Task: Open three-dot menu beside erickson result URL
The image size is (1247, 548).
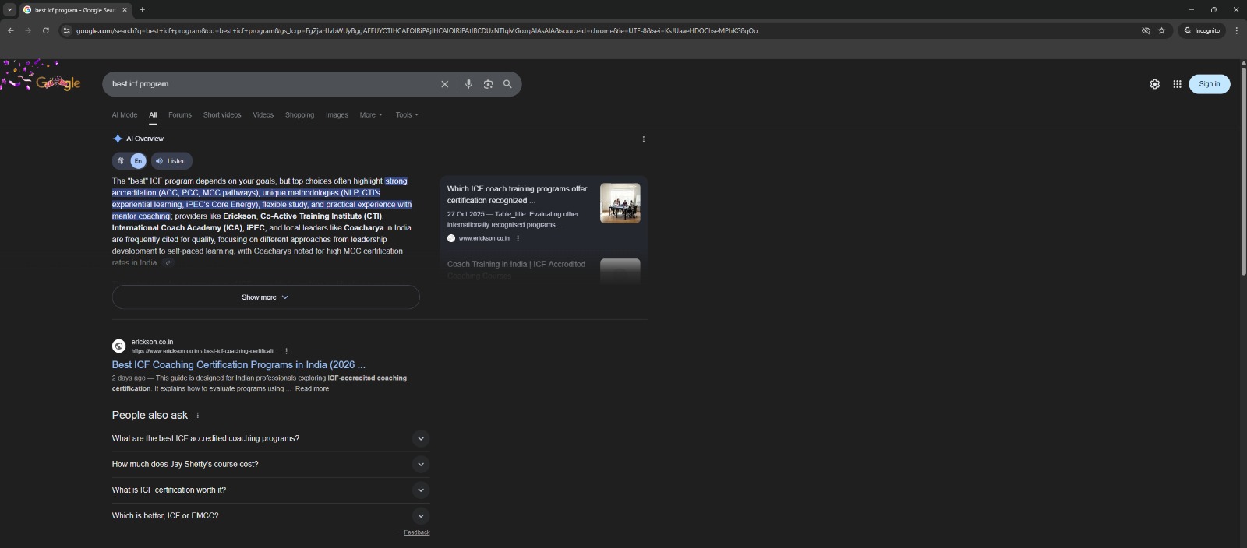Action: 287,351
